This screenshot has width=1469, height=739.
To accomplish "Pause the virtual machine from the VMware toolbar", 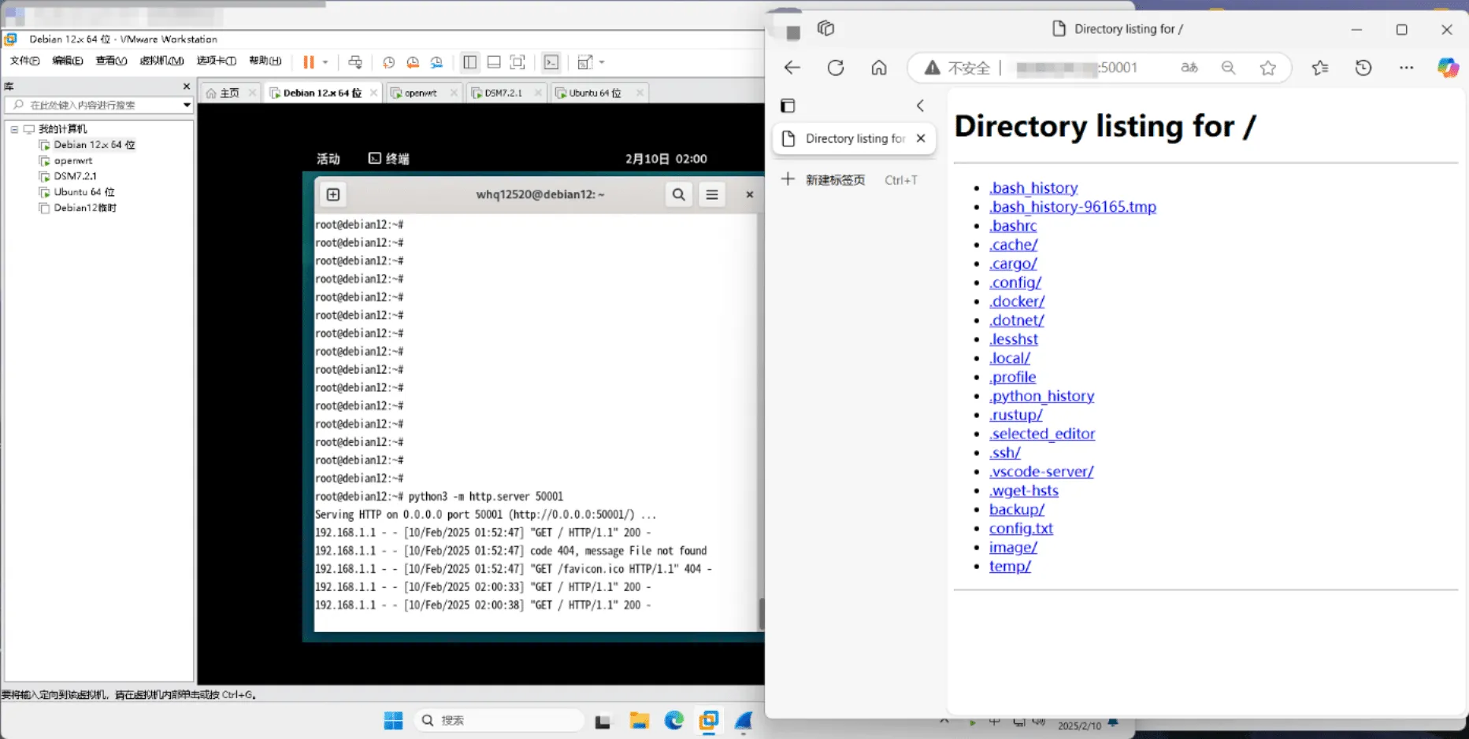I will (308, 62).
